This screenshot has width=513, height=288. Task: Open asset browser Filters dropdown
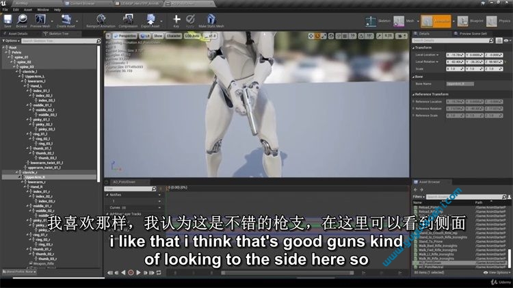point(419,197)
